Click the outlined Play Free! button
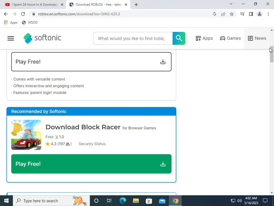The width and height of the screenshot is (274, 206). 91,62
